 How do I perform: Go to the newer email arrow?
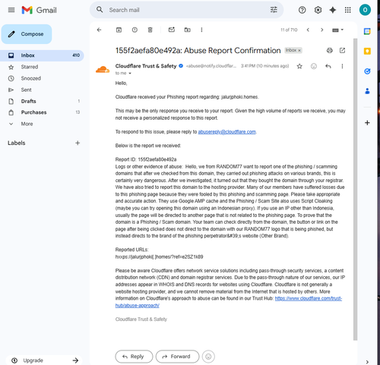tap(308, 30)
